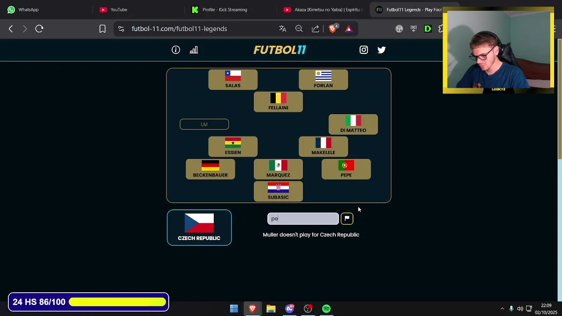Click the 'Muller doesn't play for Czech Republic' message

tap(311, 235)
